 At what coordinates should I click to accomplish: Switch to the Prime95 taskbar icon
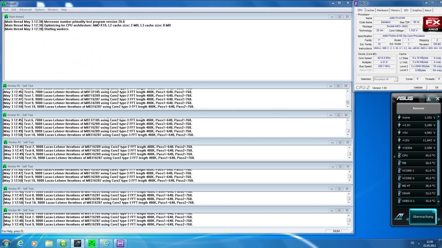pos(92,243)
